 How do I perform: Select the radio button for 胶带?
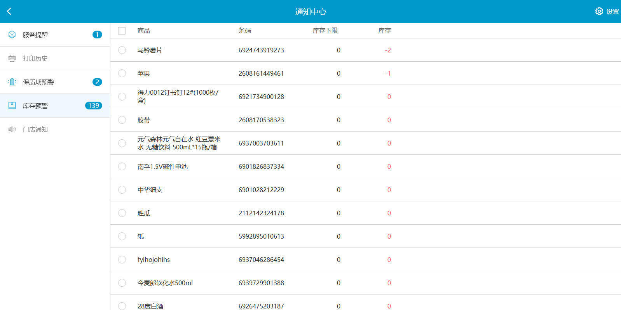[122, 120]
